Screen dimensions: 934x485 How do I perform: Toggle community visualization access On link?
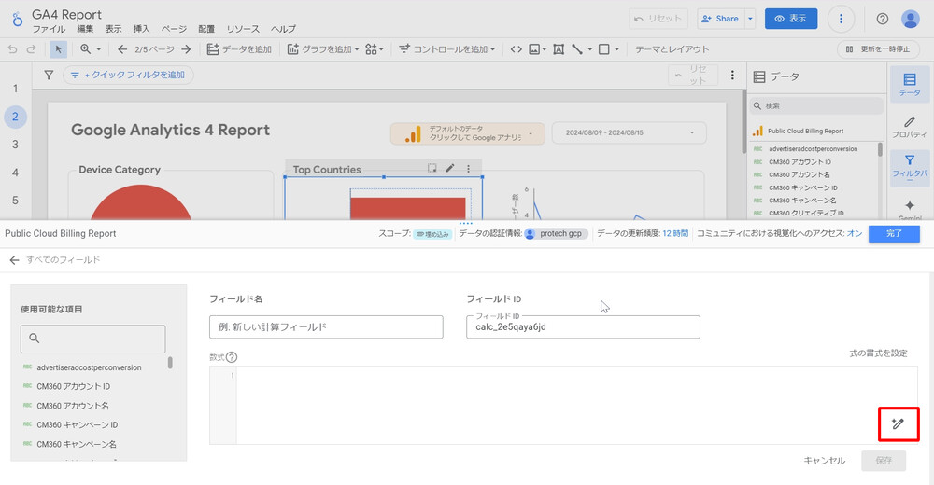(x=854, y=234)
